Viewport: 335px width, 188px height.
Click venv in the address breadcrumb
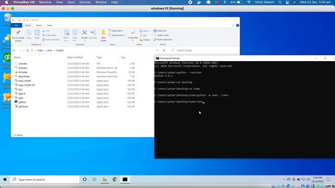(x=49, y=51)
